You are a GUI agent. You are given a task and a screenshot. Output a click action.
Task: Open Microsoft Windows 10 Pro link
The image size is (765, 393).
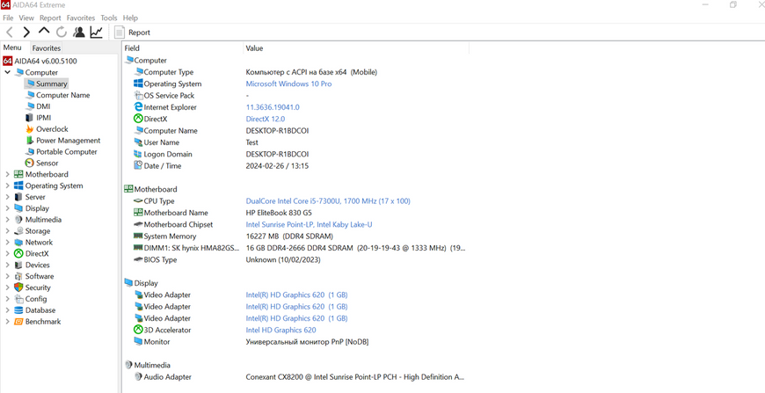pos(288,84)
